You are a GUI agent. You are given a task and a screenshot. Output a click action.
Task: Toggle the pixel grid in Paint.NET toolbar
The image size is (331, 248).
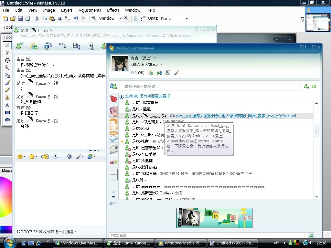(136, 18)
